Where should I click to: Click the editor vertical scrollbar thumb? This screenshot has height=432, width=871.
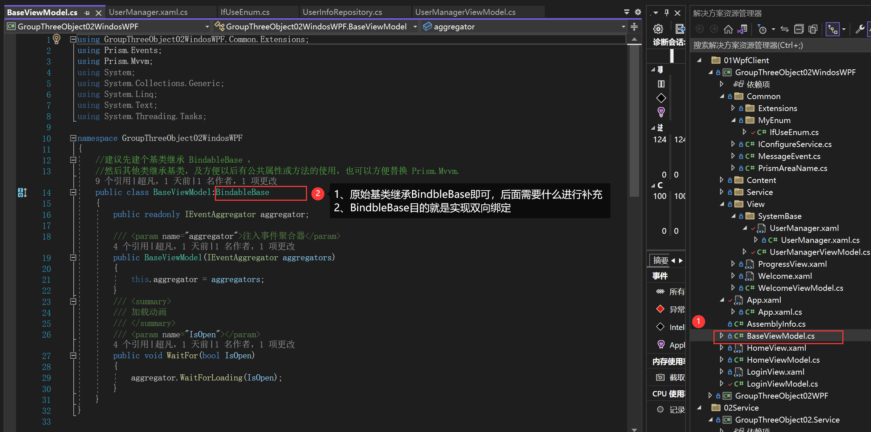(x=634, y=120)
